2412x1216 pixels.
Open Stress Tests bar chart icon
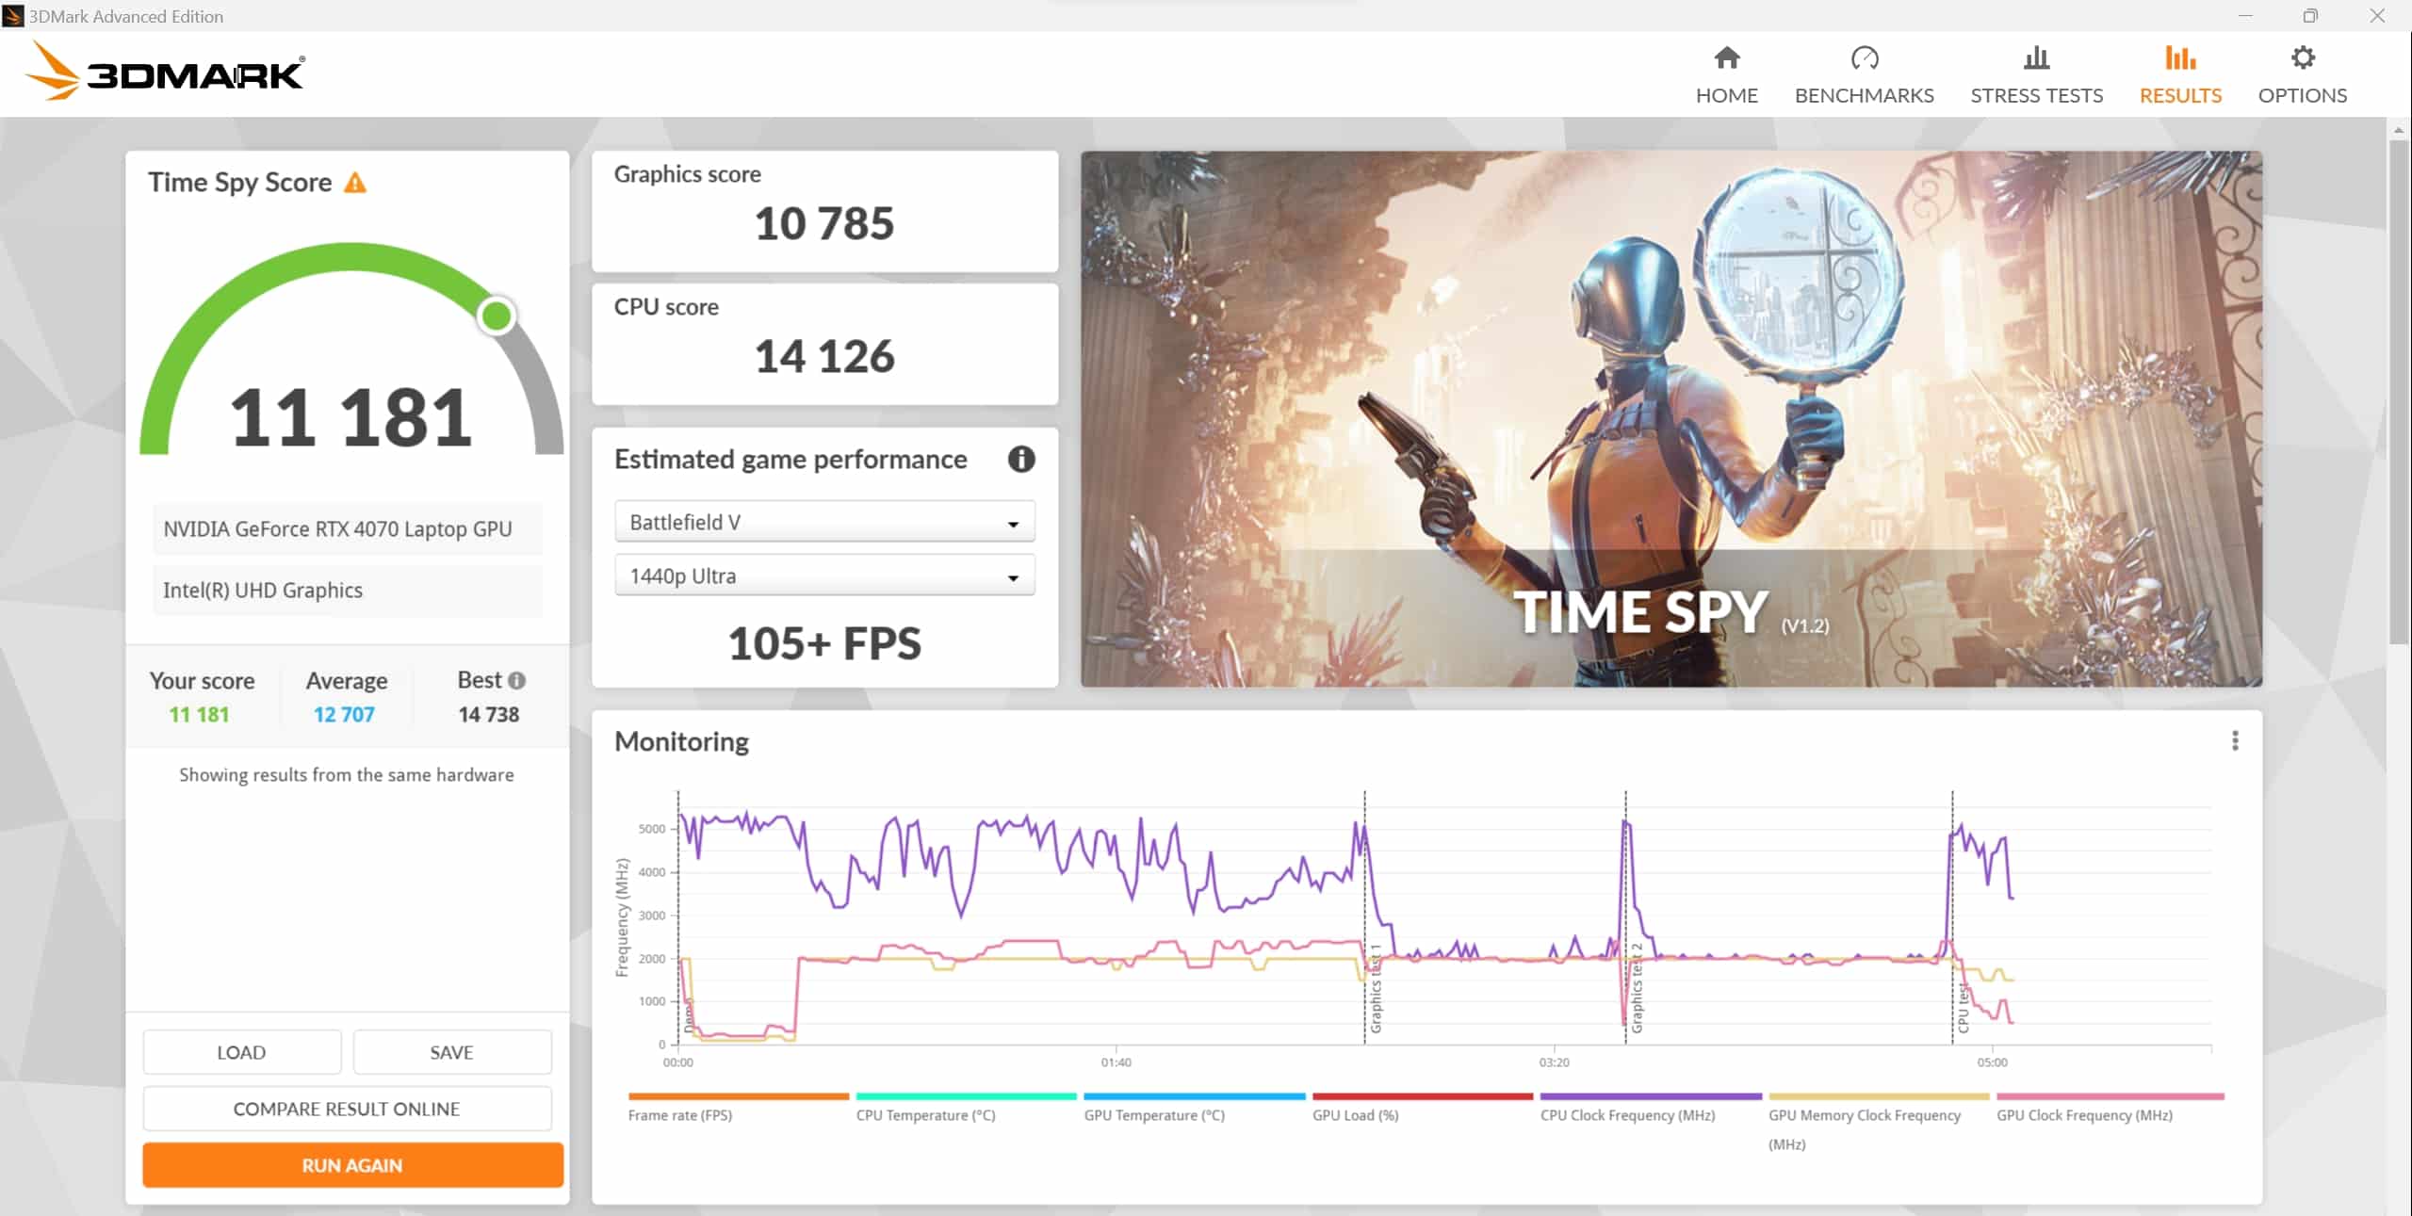click(2036, 58)
